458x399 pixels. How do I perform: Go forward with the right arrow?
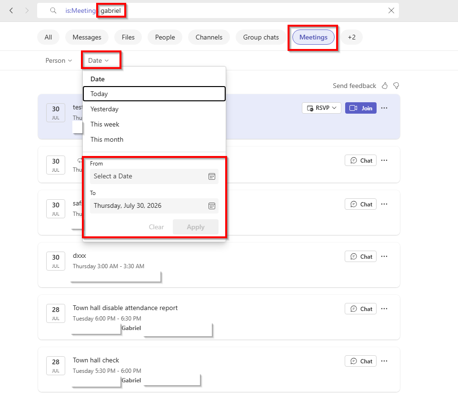point(27,11)
